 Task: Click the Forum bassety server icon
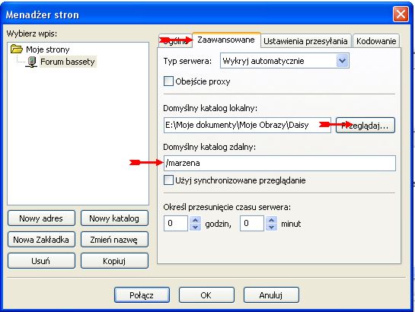[31, 62]
